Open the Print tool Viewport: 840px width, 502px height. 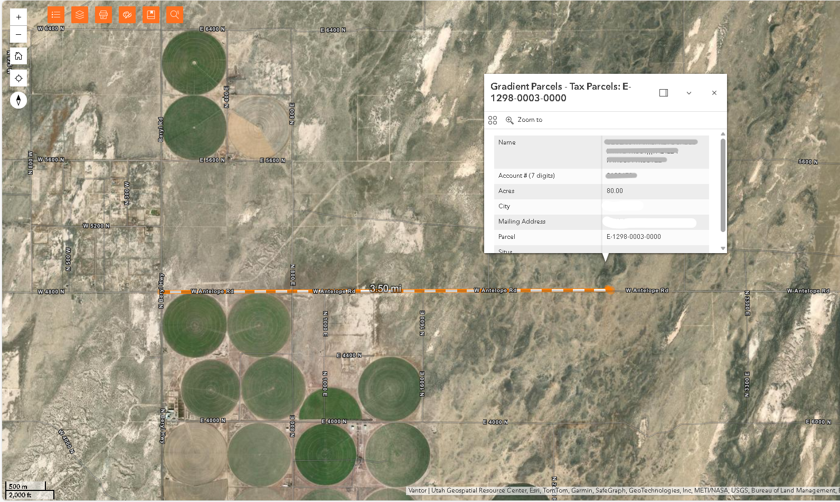(x=103, y=15)
